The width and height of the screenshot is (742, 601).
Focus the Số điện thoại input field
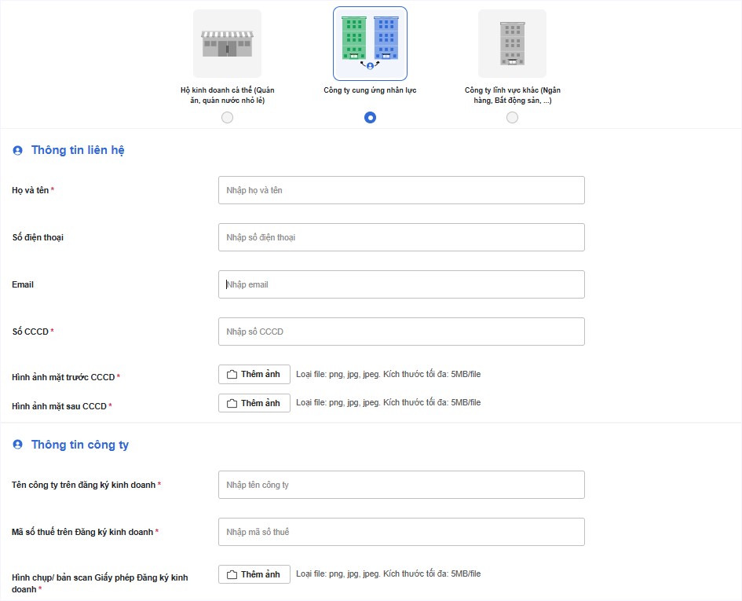pyautogui.click(x=401, y=237)
